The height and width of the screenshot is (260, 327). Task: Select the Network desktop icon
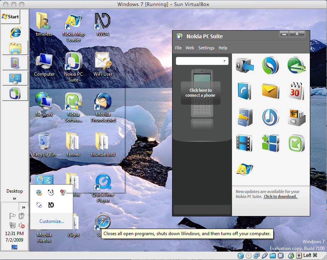[44, 104]
